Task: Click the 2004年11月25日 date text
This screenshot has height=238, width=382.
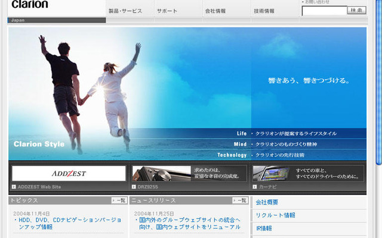Action: coord(154,214)
